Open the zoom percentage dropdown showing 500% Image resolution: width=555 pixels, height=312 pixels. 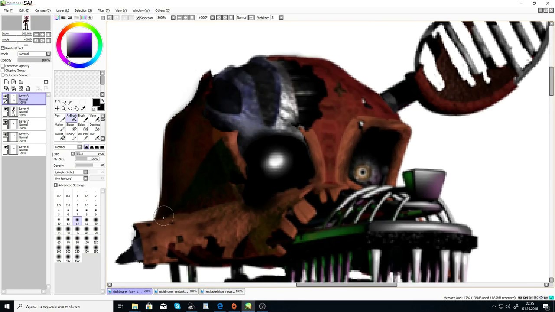[x=173, y=18]
